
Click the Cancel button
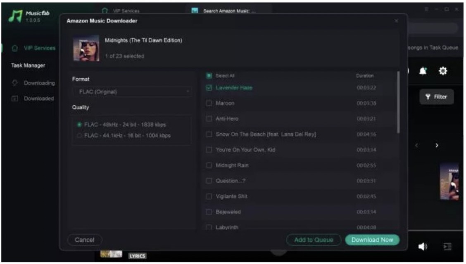[x=85, y=240]
